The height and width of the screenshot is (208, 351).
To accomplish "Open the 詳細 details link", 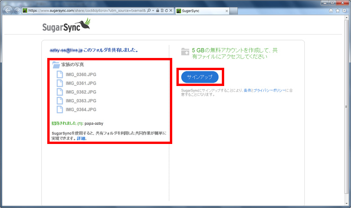I will (x=81, y=138).
